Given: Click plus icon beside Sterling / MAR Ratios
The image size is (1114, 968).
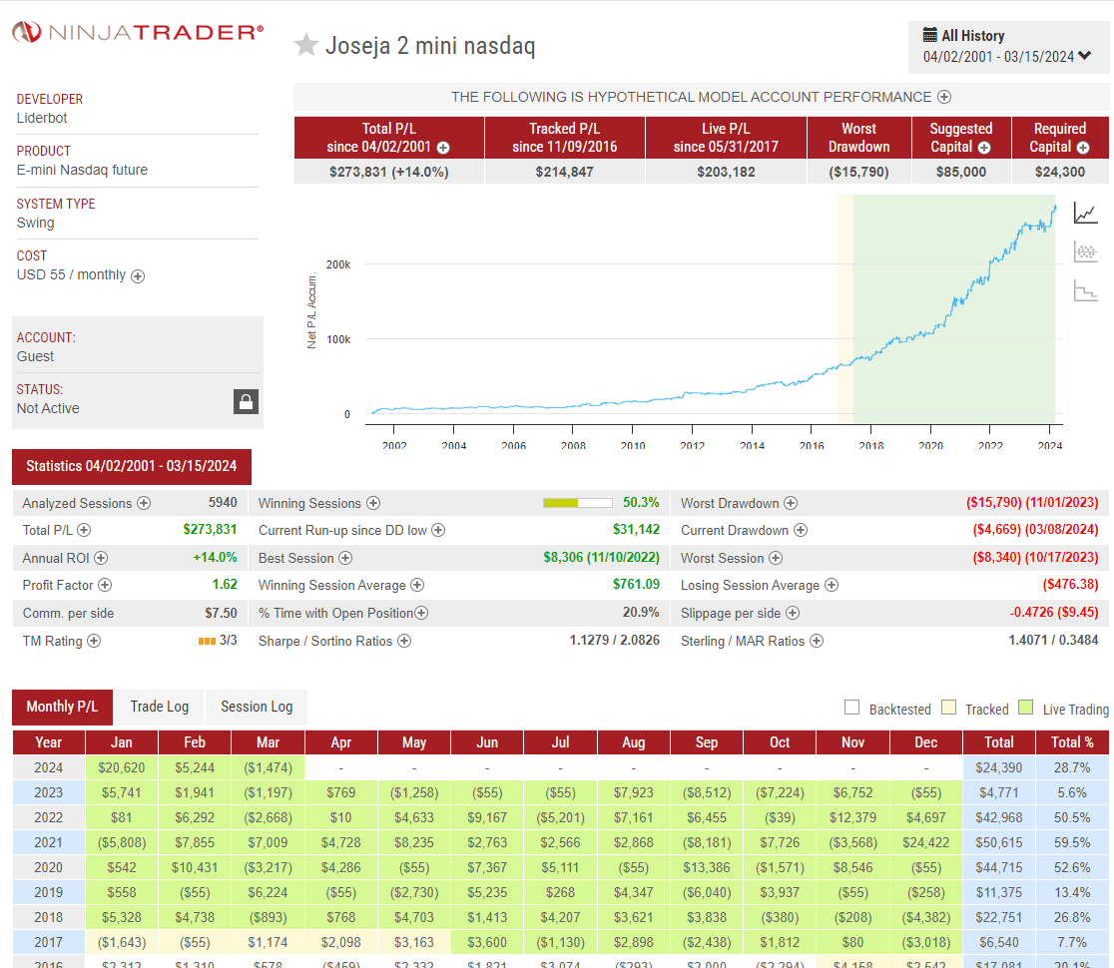Looking at the screenshot, I should [x=817, y=641].
